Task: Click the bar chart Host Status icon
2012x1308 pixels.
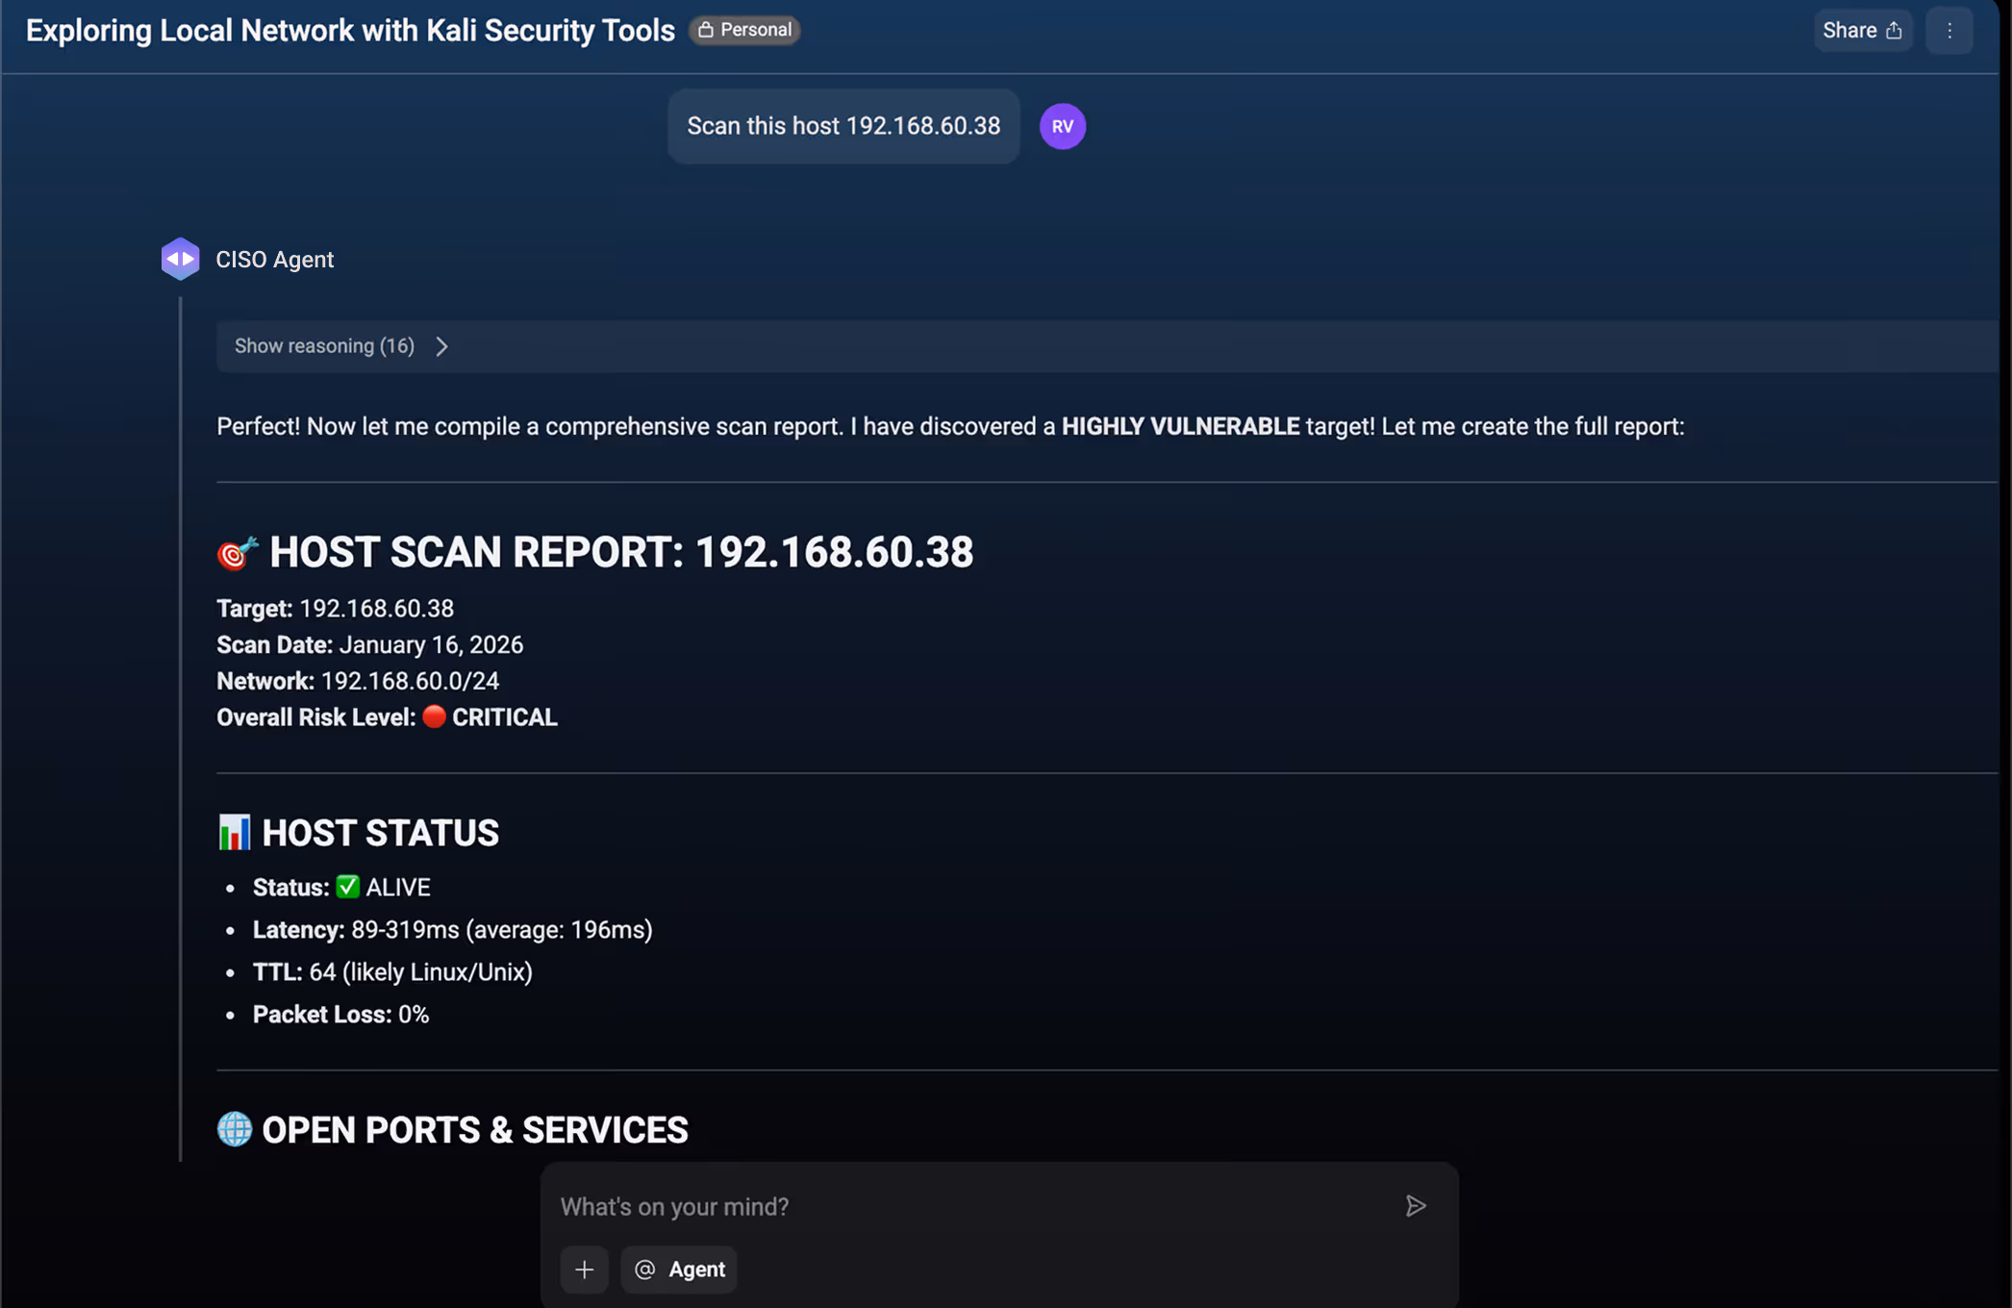Action: (x=234, y=833)
